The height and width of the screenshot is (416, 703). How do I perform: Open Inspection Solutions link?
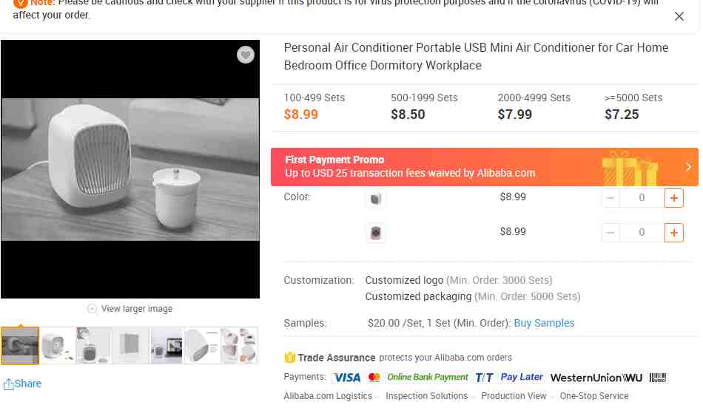pos(426,396)
